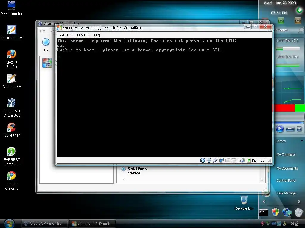305x228 pixels.
Task: Launch Google Chrome from desktop
Action: pos(12,181)
